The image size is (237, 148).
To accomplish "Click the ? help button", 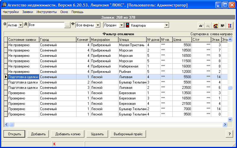I will point(229,134).
